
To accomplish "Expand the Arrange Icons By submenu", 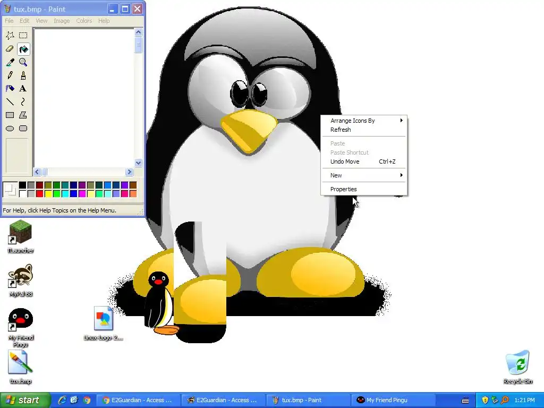I will (364, 121).
